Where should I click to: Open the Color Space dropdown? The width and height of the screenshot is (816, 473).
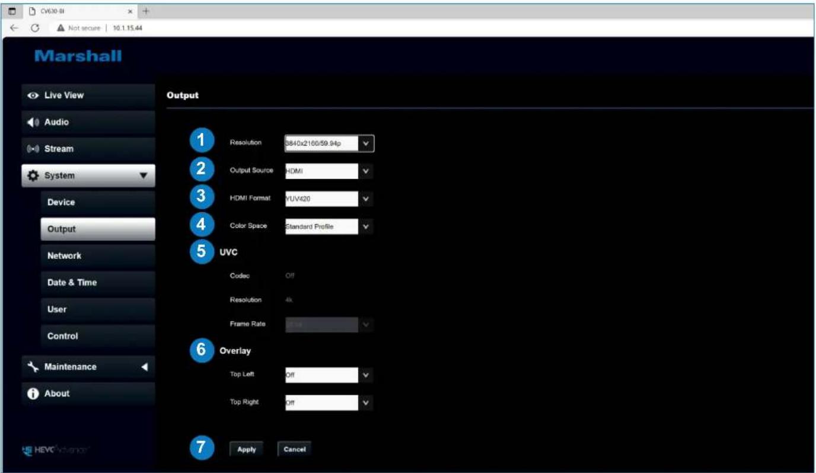point(329,226)
